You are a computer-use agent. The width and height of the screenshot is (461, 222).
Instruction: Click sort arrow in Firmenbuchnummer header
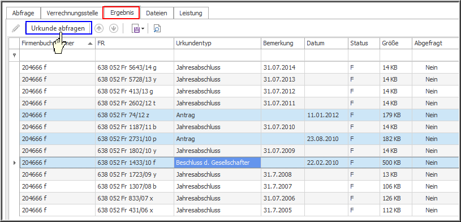click(x=90, y=44)
